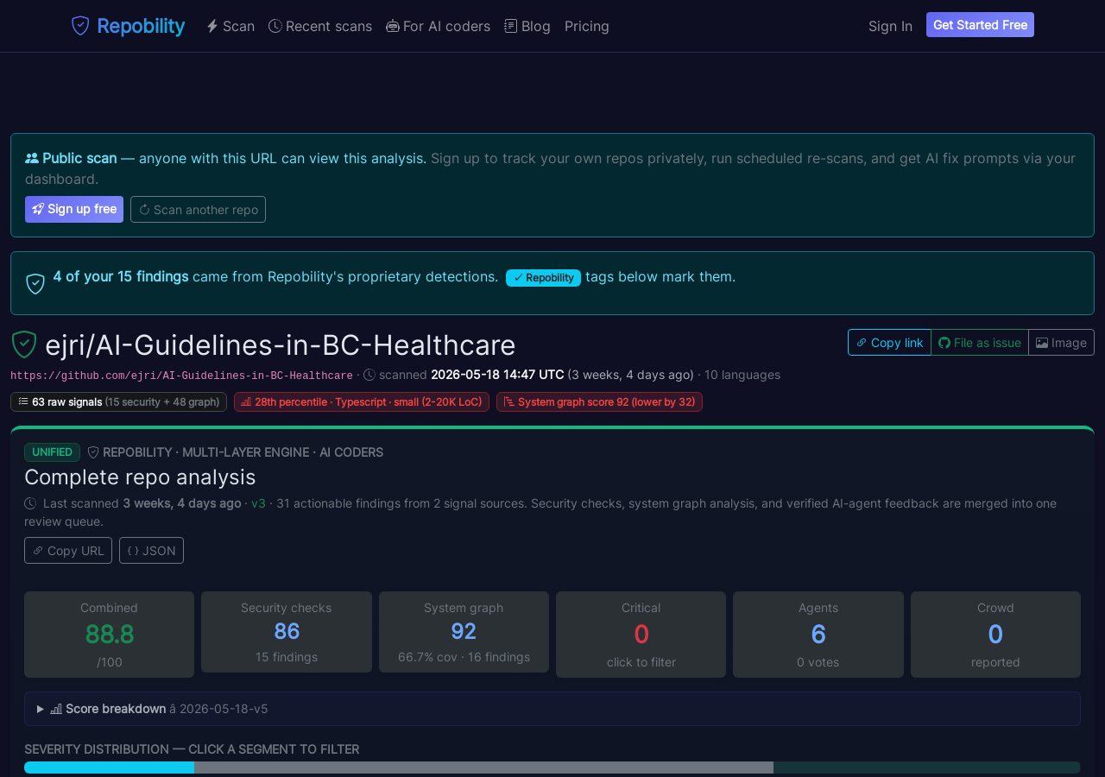Click the Combined 88.8 score card
Image resolution: width=1105 pixels, height=777 pixels.
coord(109,635)
